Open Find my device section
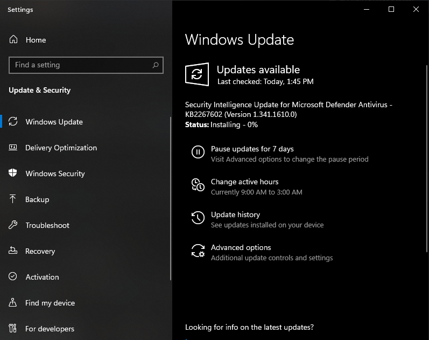Image resolution: width=429 pixels, height=340 pixels. pyautogui.click(x=50, y=303)
